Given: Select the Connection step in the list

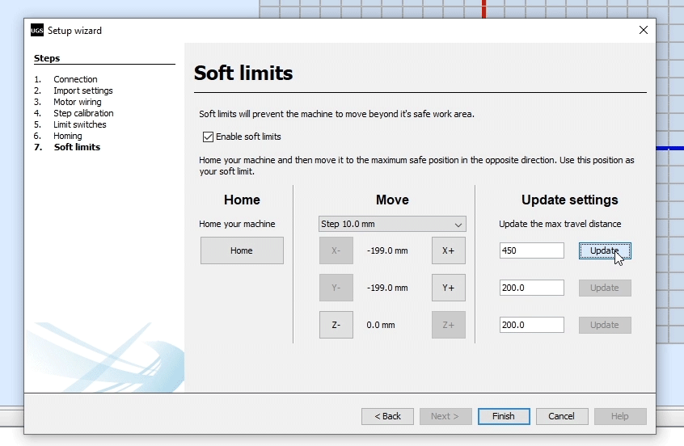Looking at the screenshot, I should click(75, 79).
